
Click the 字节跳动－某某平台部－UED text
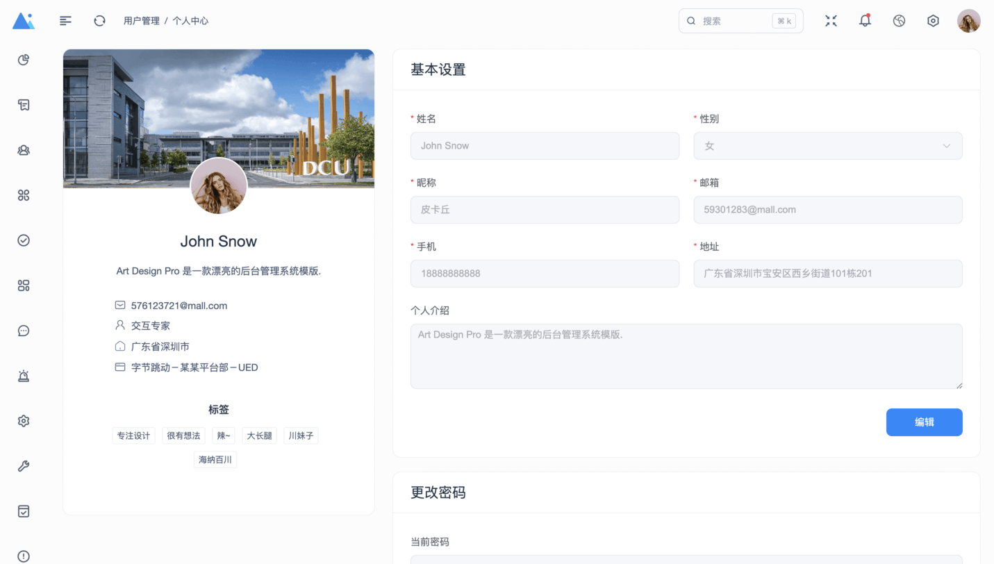tap(194, 367)
